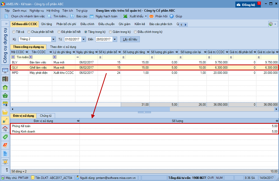
Task: Expand the Từ date picker dropdown
Action: coord(83,39)
